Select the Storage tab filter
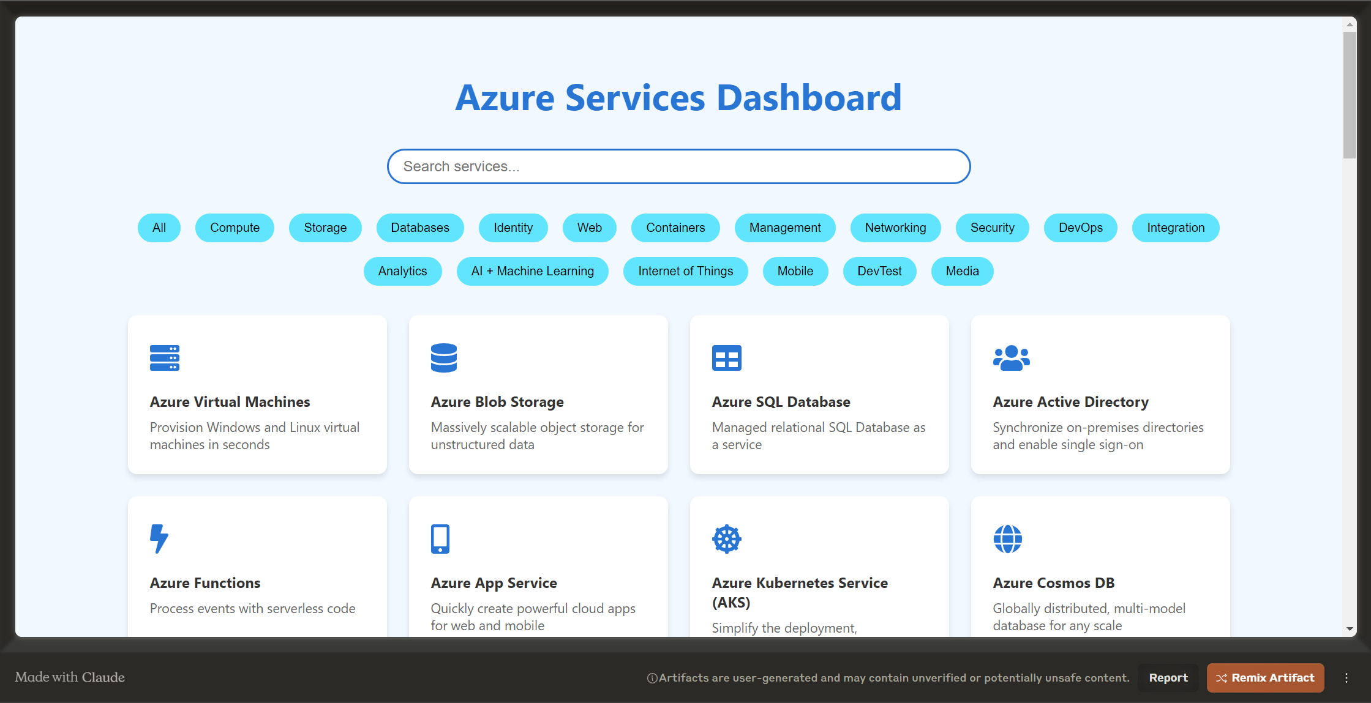1371x703 pixels. pyautogui.click(x=325, y=228)
